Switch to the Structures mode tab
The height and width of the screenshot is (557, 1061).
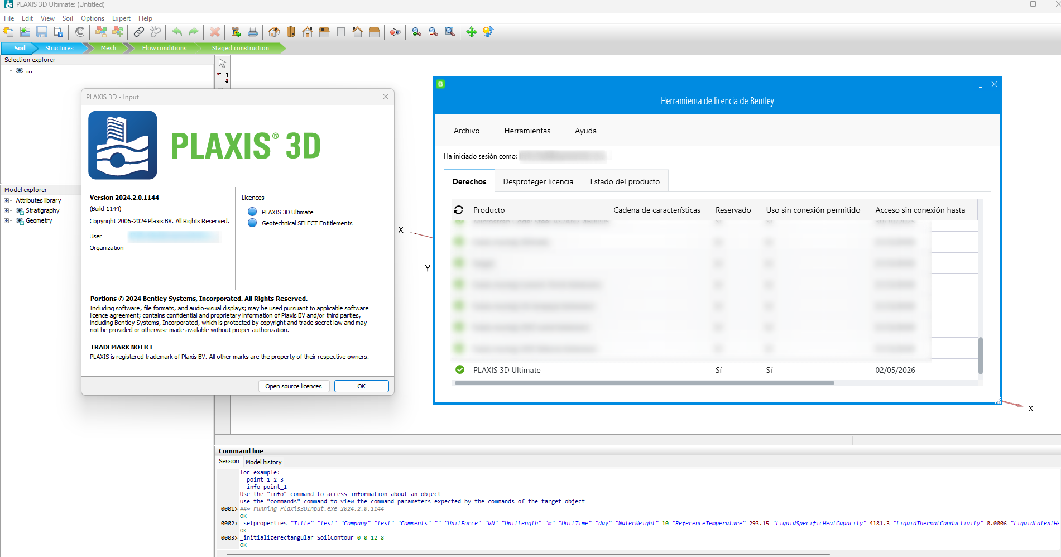click(x=59, y=48)
